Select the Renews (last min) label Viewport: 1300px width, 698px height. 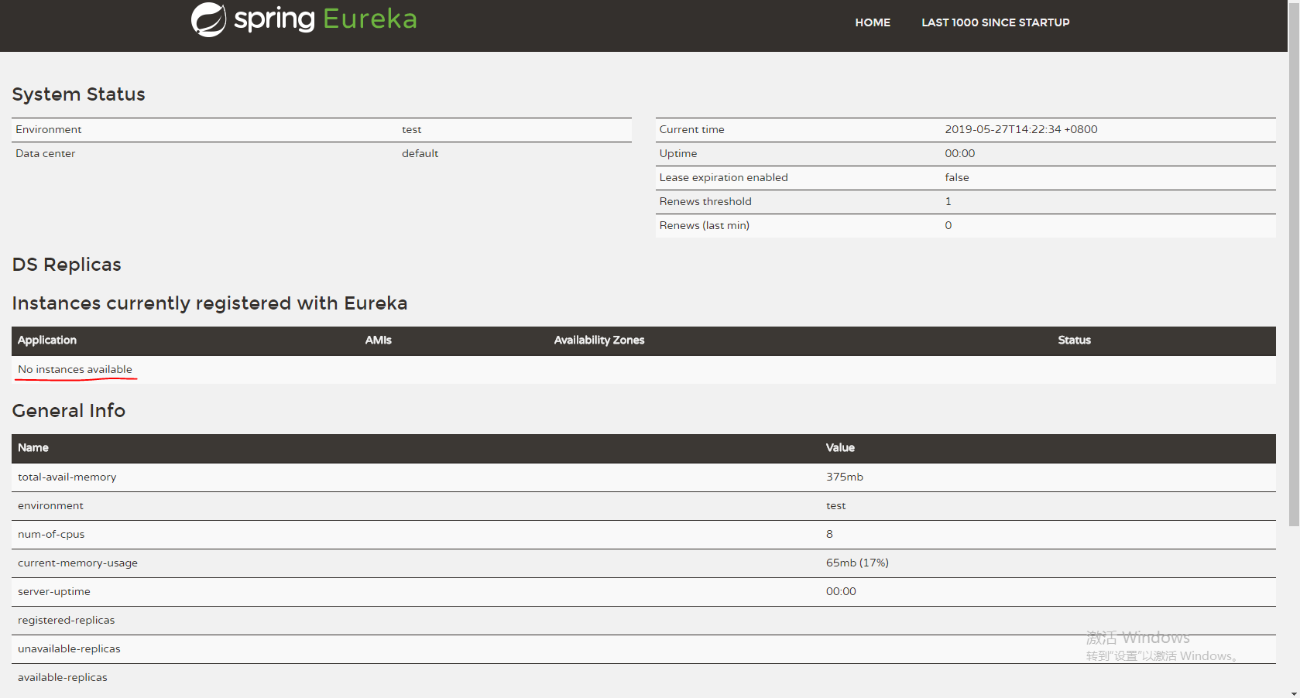(705, 225)
